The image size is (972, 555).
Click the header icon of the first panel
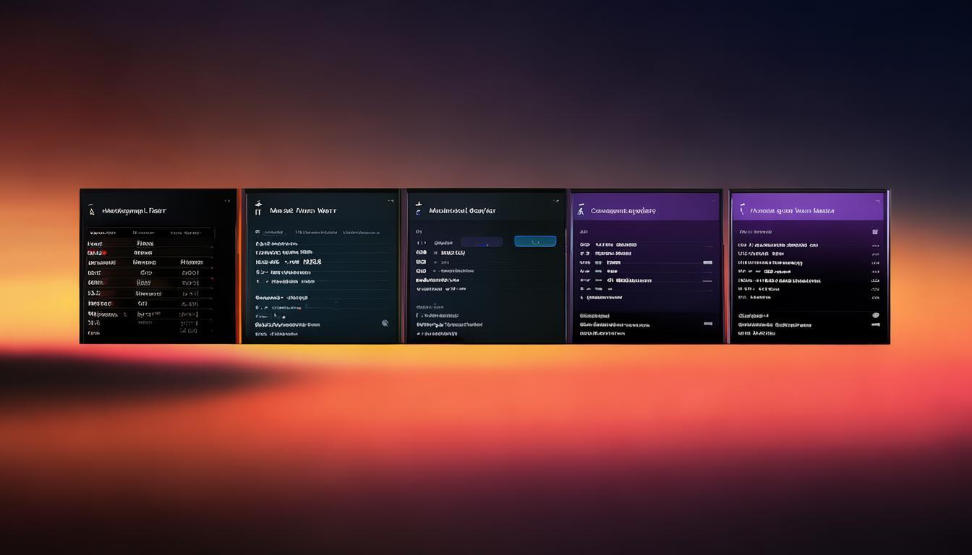coord(91,210)
